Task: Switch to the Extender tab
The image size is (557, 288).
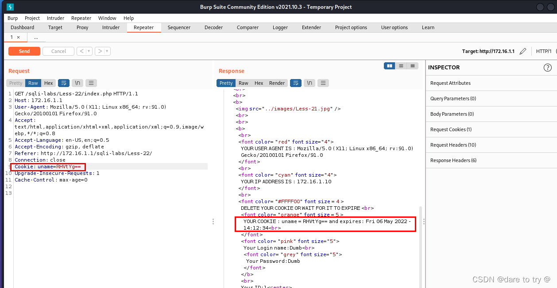Action: point(311,27)
